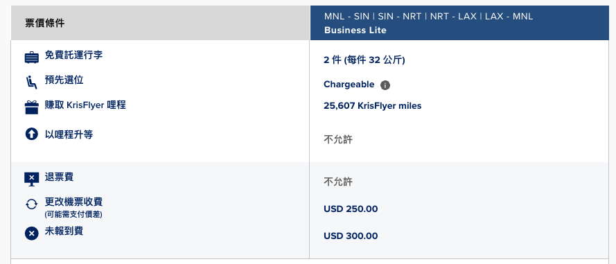The height and width of the screenshot is (264, 616).
Task: Click the 免費託運行李 label
Action: click(x=73, y=55)
